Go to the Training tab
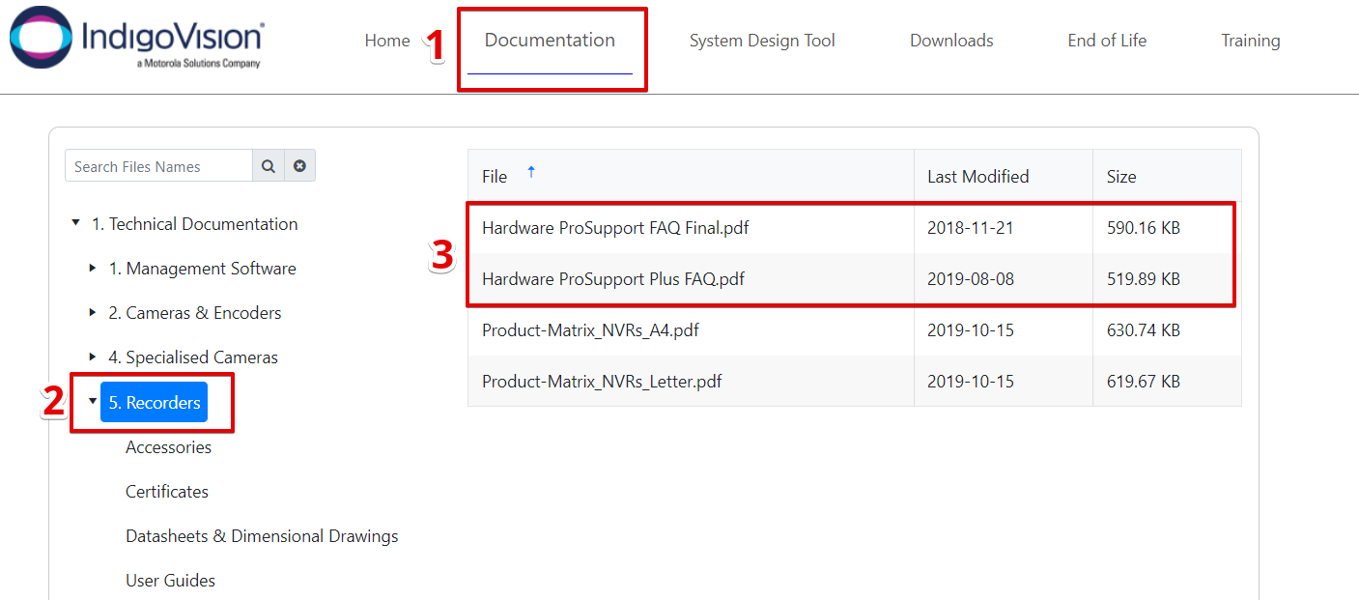 pos(1251,41)
